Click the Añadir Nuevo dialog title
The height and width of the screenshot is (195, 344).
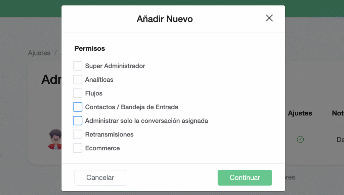165,19
